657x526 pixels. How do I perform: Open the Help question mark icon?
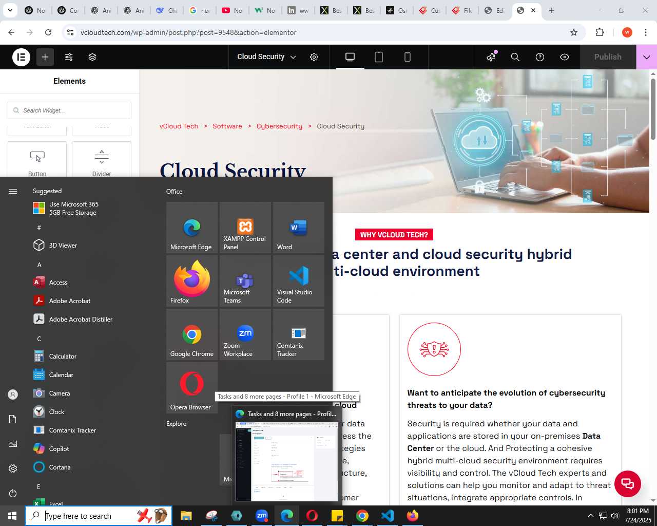[x=540, y=57]
